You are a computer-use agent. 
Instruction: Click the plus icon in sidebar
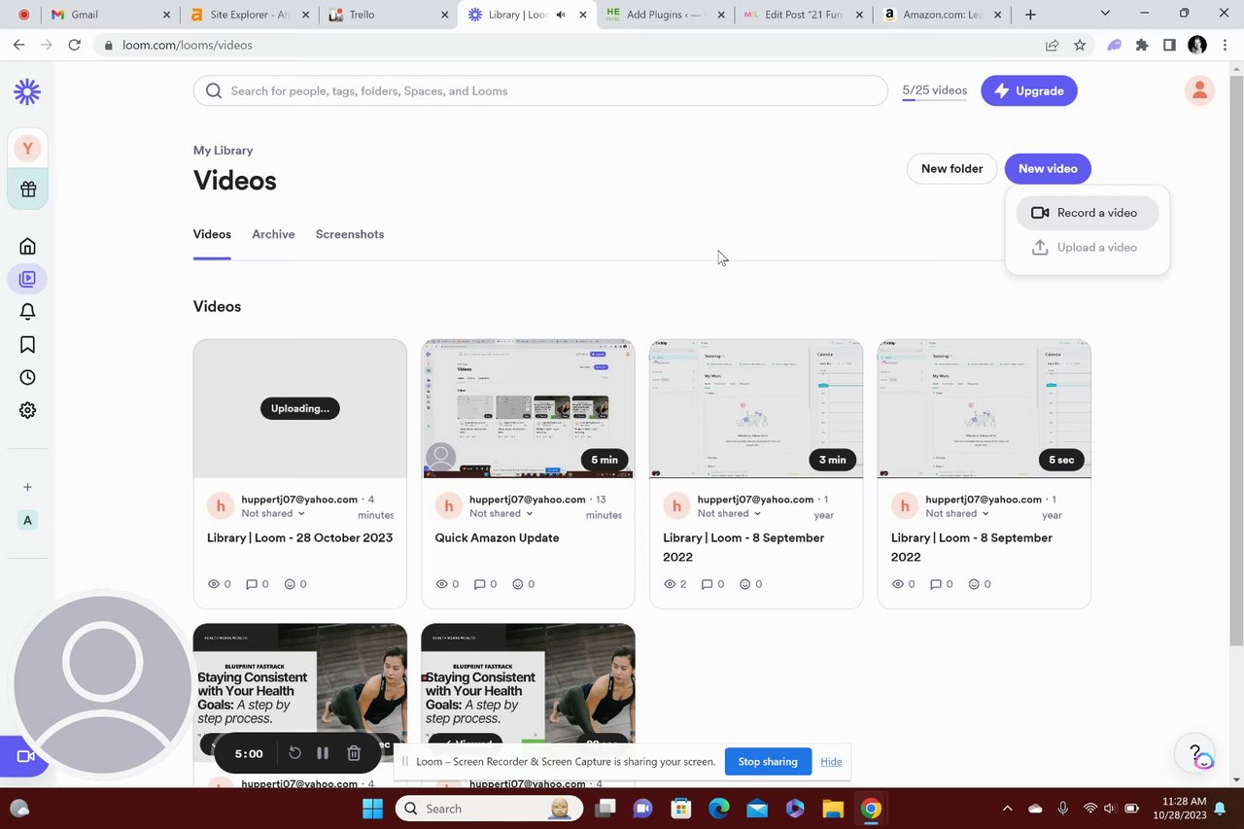pos(27,487)
